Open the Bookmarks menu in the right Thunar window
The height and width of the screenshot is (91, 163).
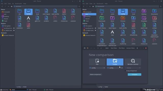coord(100,4)
